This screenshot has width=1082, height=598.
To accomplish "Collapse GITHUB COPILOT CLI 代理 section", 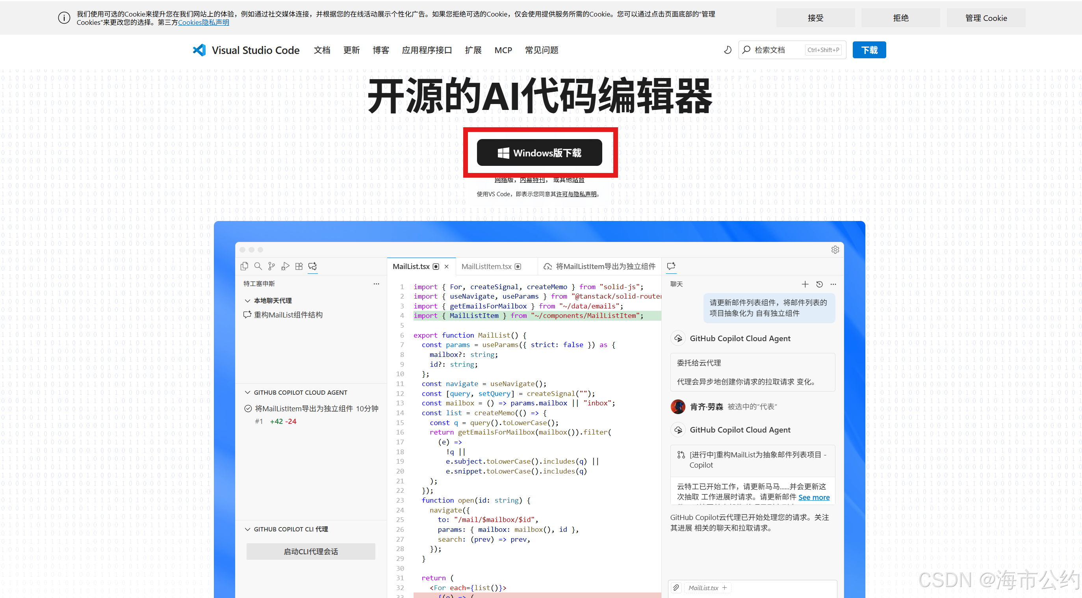I will point(247,529).
